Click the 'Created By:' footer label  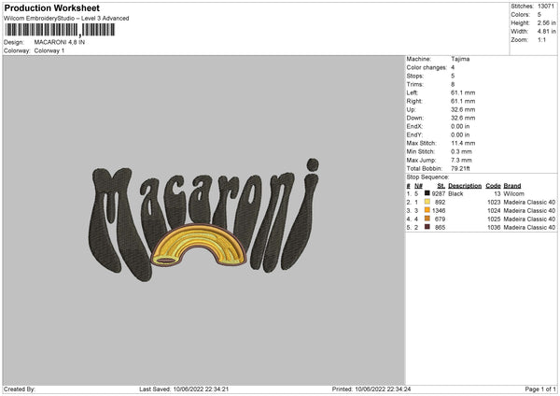(20, 389)
